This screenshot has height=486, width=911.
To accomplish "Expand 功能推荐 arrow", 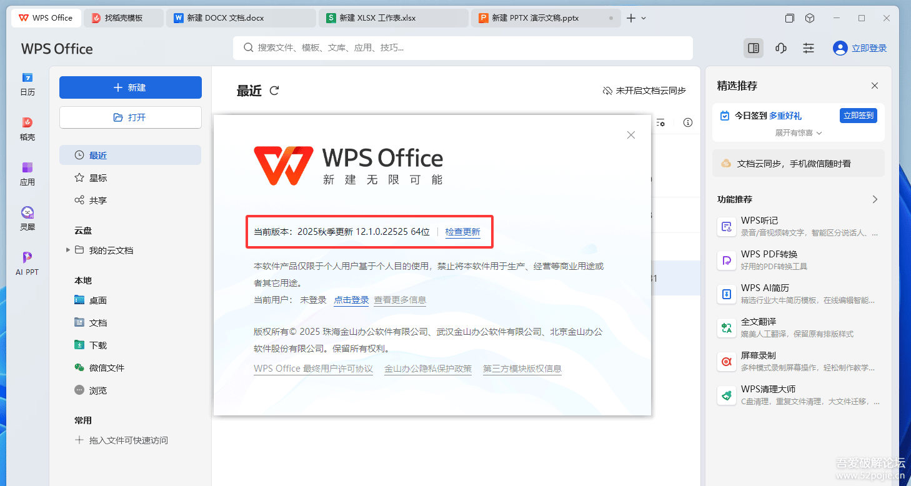I will click(x=875, y=199).
